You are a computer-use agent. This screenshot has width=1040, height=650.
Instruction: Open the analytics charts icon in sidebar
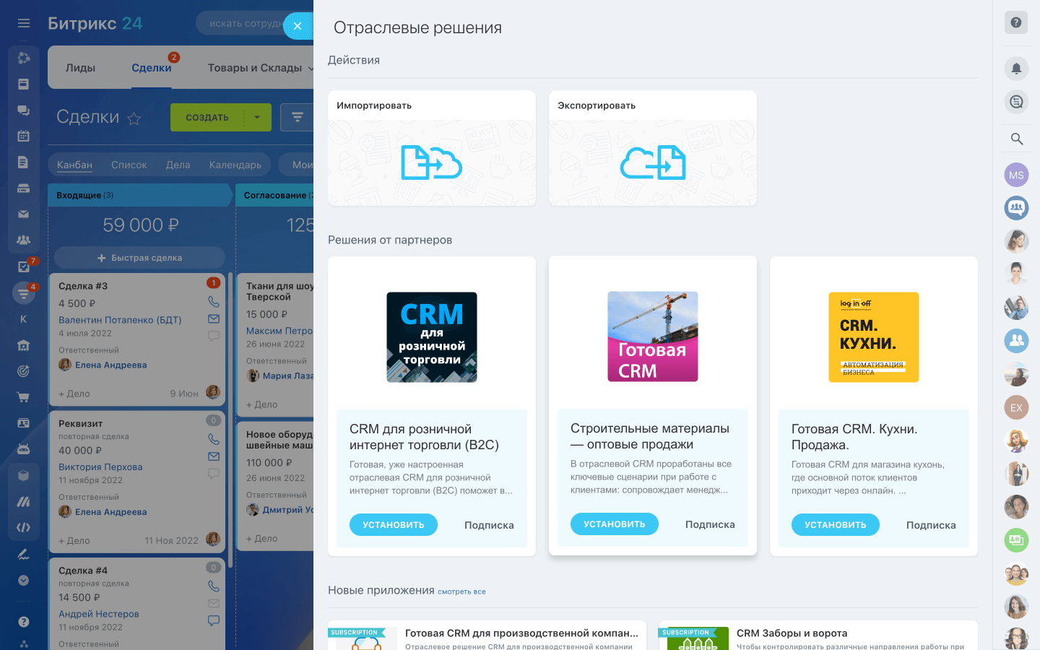(x=24, y=500)
